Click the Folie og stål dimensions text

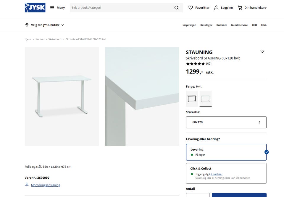48,167
